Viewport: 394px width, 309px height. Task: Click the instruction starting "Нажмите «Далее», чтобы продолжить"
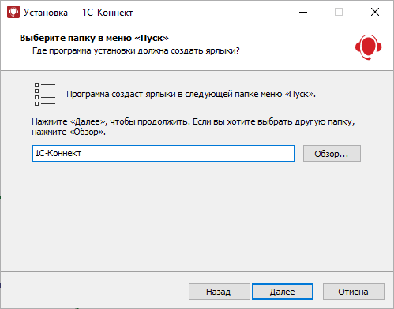pos(193,127)
